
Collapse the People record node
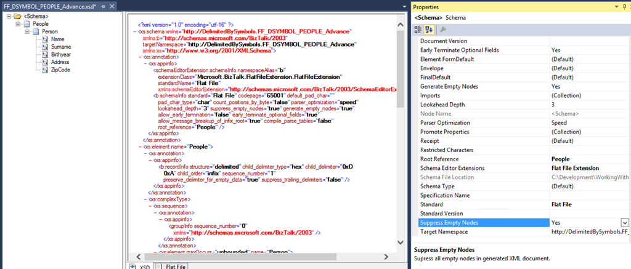pos(17,24)
